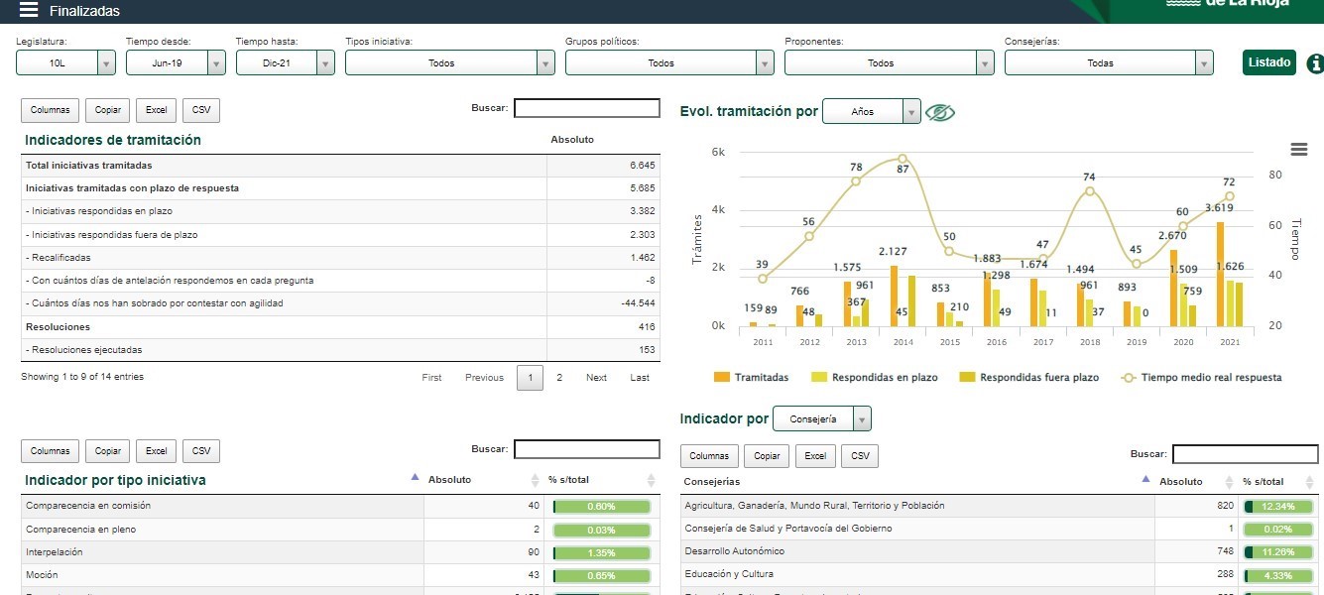Click the info icon beside Listado
The height and width of the screenshot is (595, 1324).
[x=1315, y=63]
